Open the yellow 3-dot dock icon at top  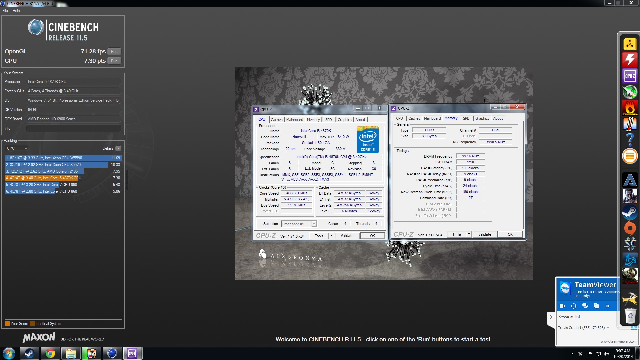click(630, 44)
